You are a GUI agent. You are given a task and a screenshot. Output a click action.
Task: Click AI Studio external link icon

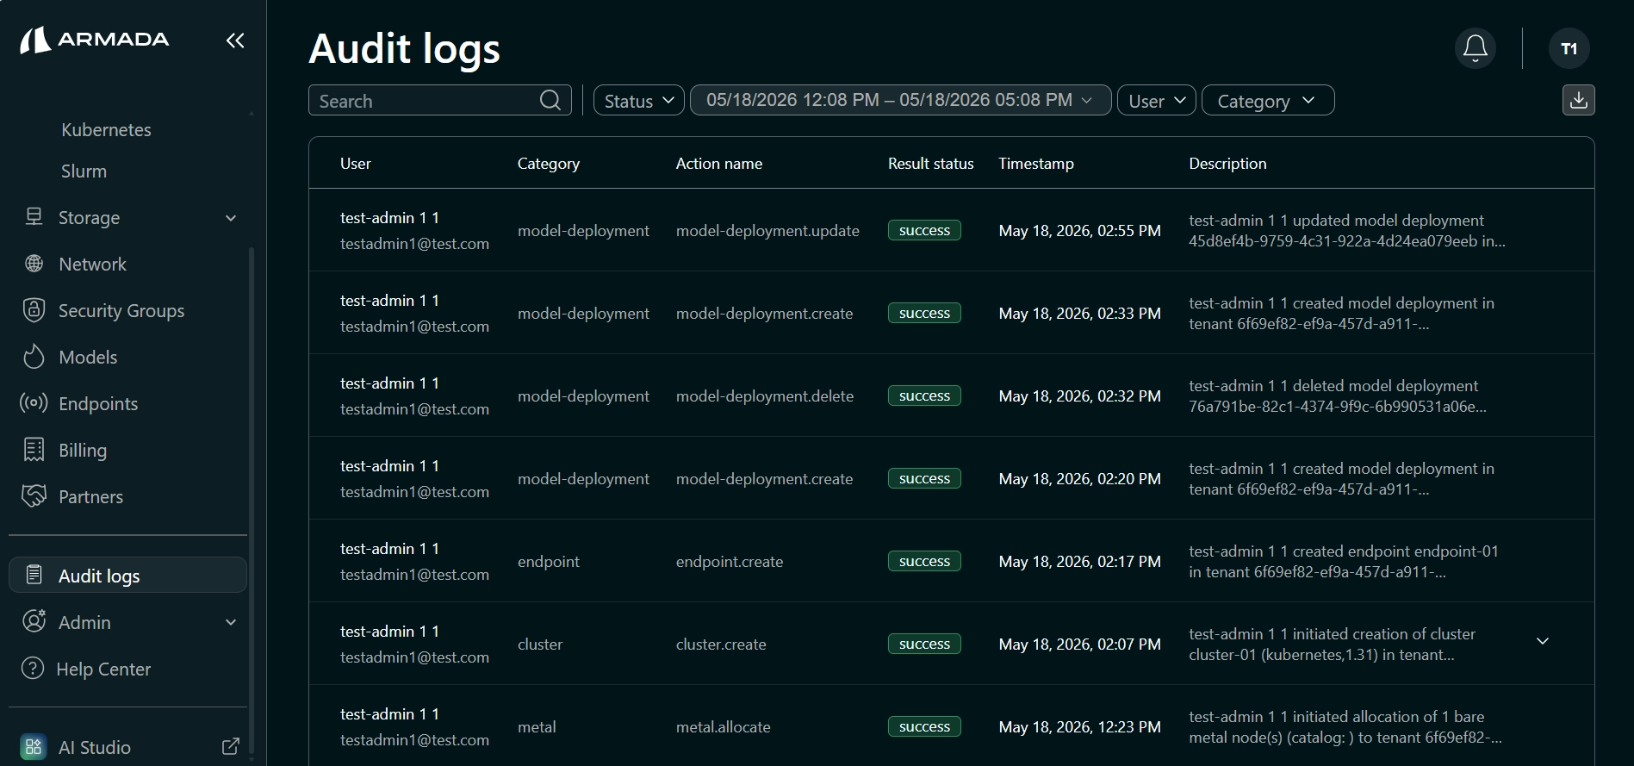tap(231, 747)
